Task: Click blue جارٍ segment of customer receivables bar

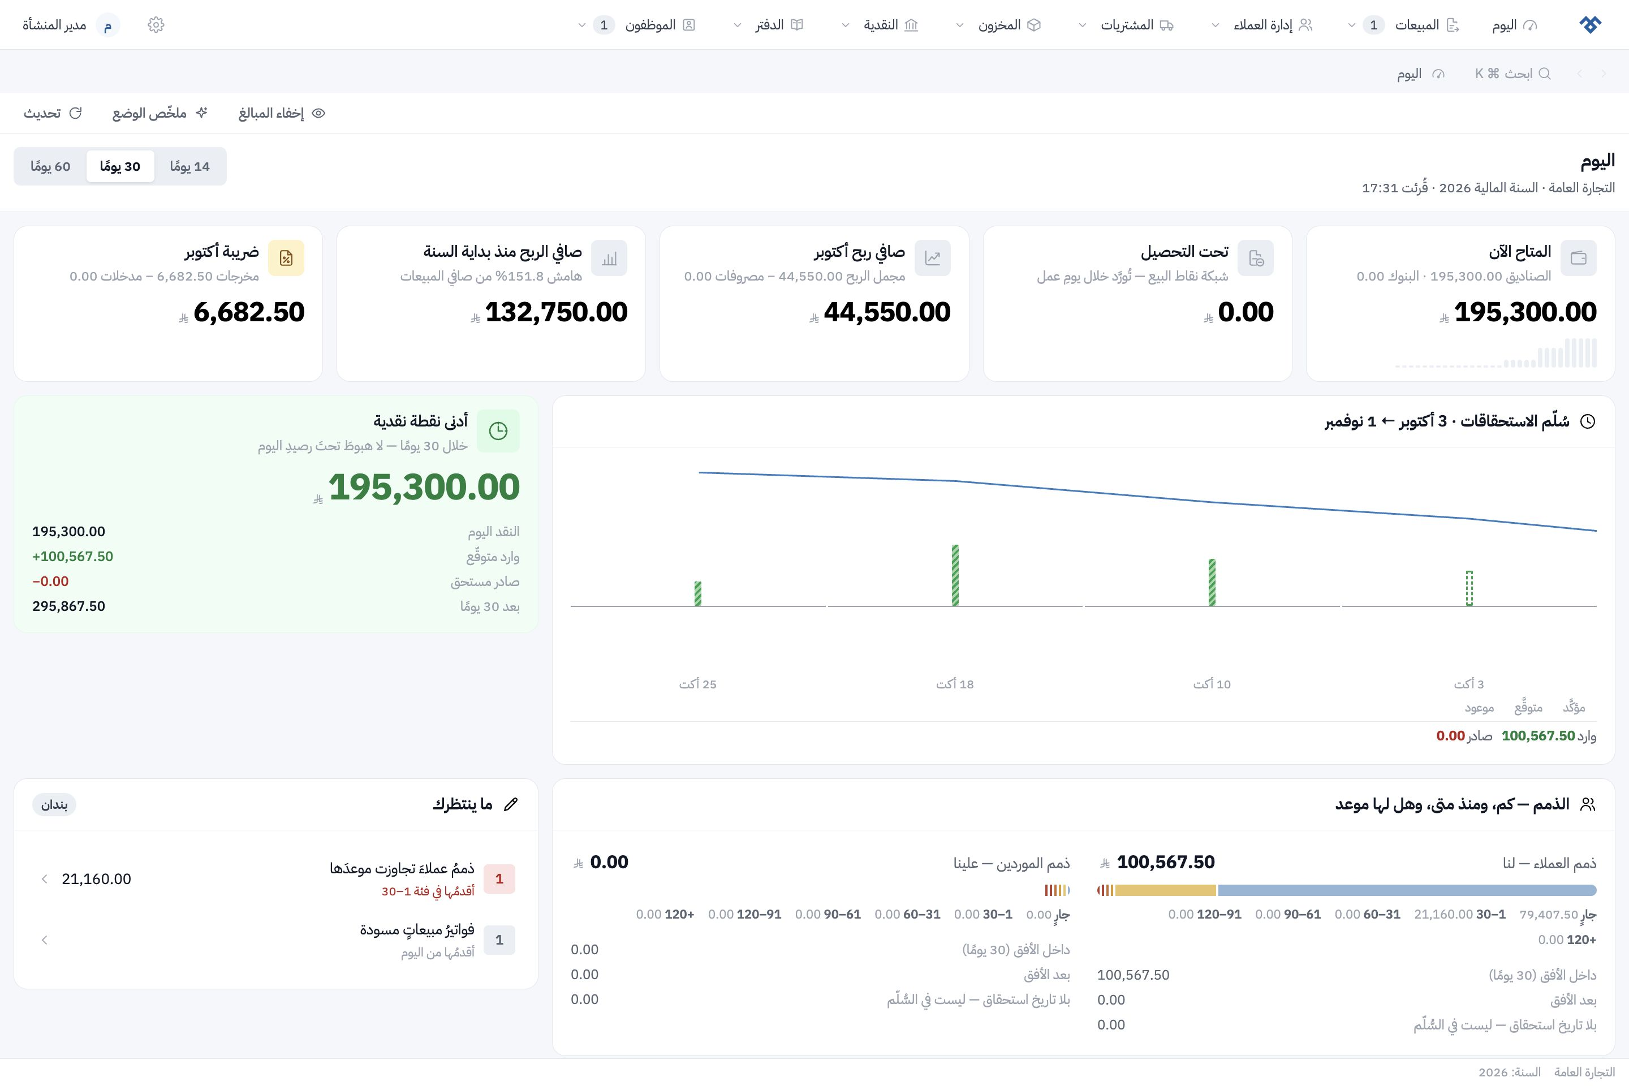Action: click(x=1407, y=890)
